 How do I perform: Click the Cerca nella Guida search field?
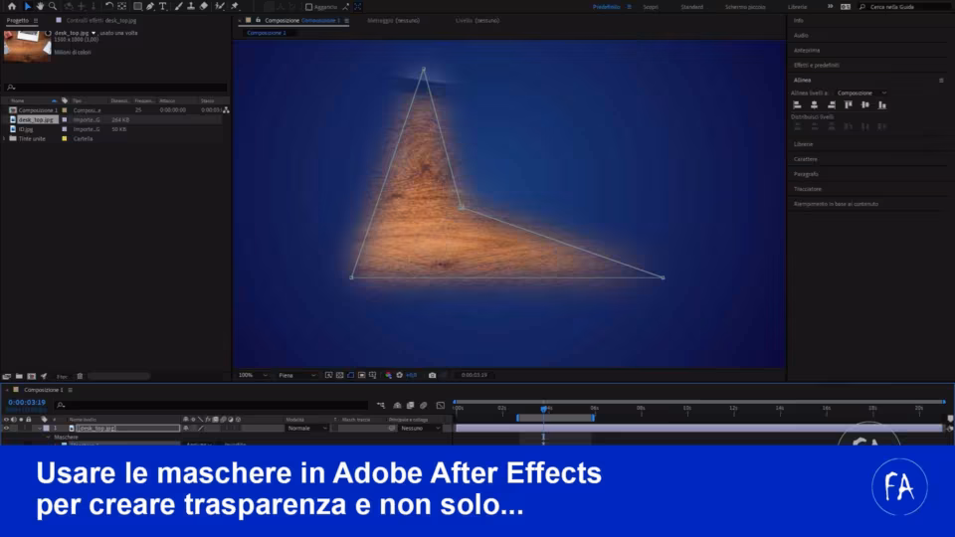click(x=906, y=7)
